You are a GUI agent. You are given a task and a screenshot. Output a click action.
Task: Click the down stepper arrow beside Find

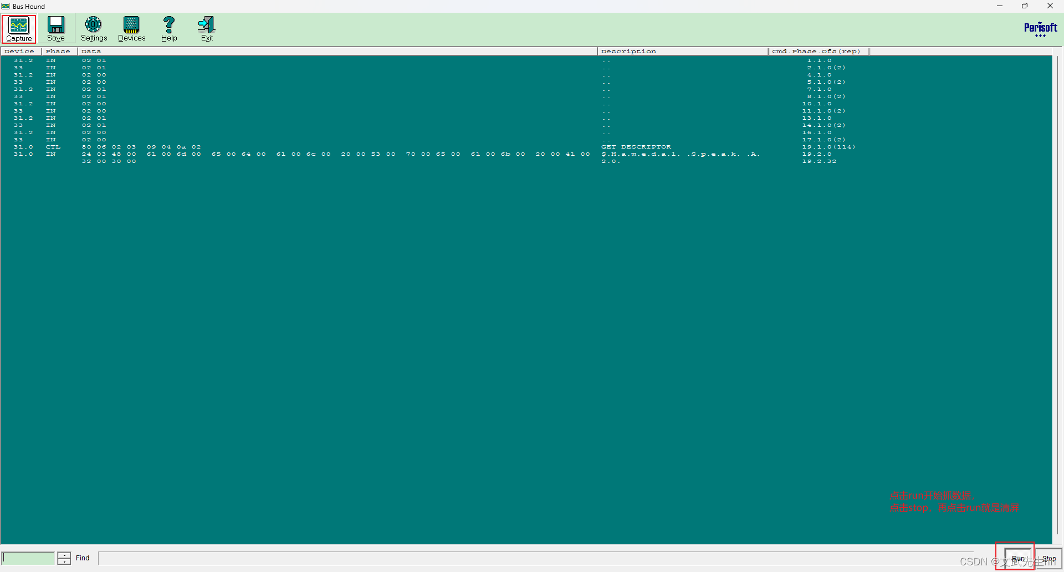[64, 561]
